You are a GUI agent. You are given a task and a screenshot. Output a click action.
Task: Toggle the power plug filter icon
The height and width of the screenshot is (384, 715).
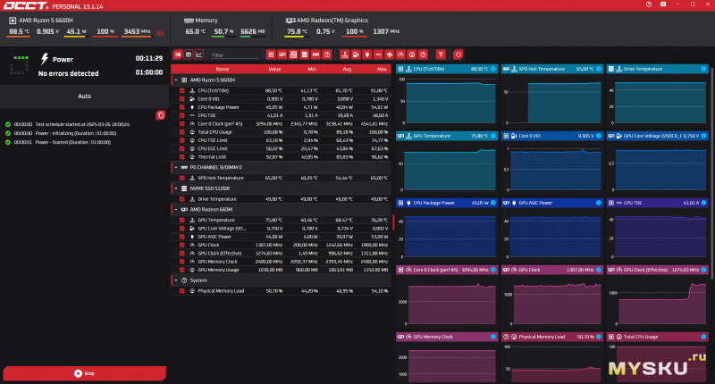367,54
